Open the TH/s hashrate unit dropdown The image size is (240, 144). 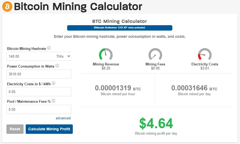63,56
